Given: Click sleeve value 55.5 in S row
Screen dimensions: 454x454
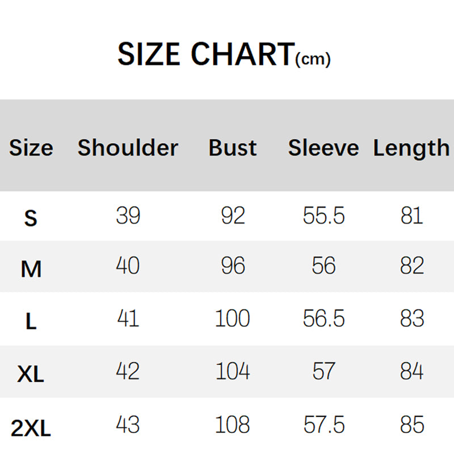Looking at the screenshot, I should (x=323, y=216).
